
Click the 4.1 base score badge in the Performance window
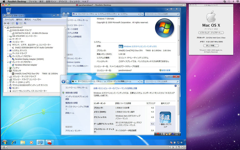165,117
